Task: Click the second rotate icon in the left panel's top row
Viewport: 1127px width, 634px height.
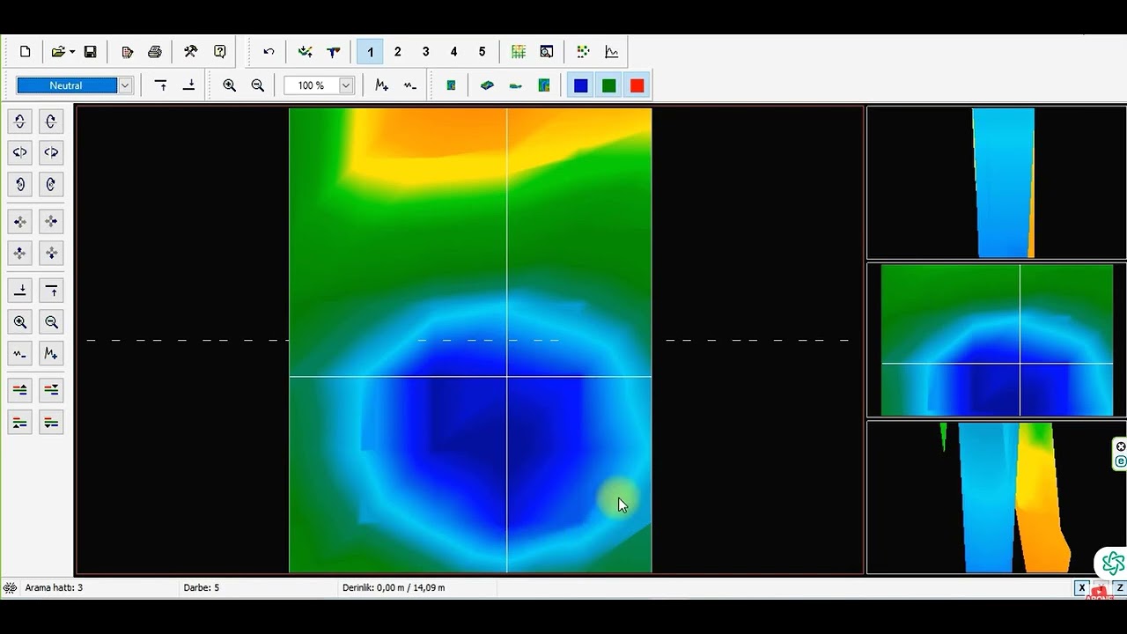Action: pos(51,121)
